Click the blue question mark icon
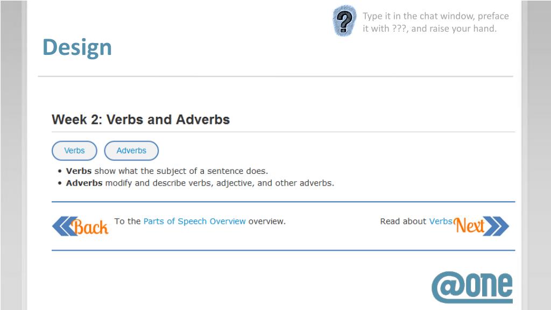 pyautogui.click(x=344, y=21)
